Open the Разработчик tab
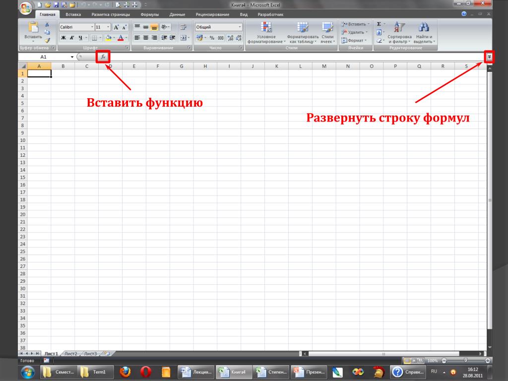508x381 pixels. 270,14
